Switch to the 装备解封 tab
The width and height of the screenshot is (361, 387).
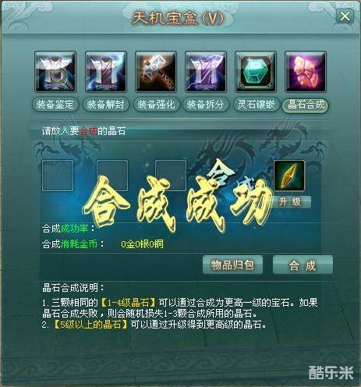[105, 105]
